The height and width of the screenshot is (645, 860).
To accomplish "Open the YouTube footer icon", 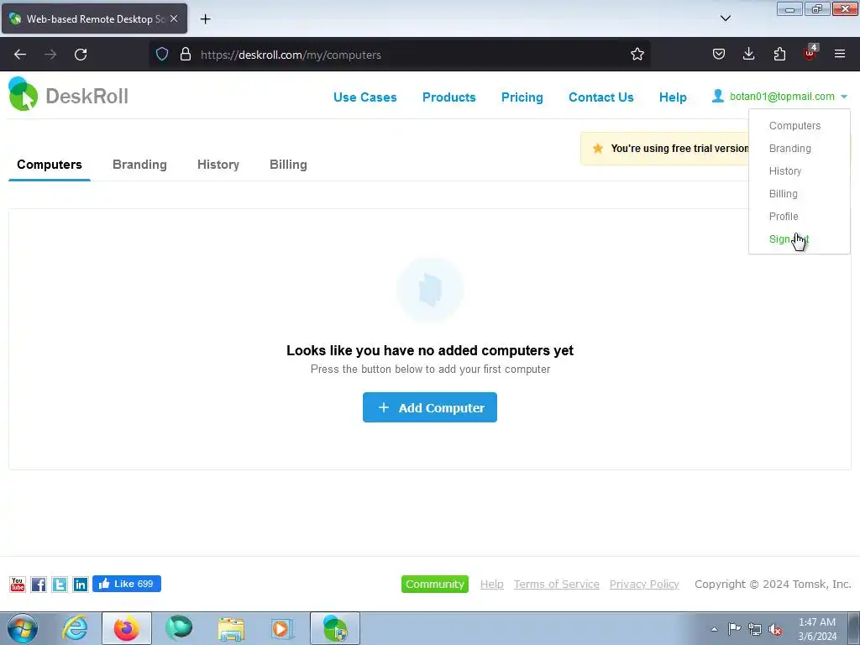I will coord(18,585).
